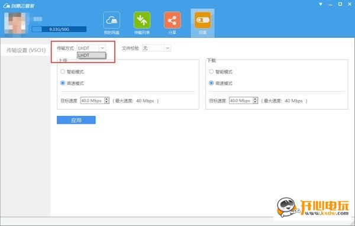Viewport: 355px width, 226px height.
Task: Open the orange Share icon
Action: point(172,20)
